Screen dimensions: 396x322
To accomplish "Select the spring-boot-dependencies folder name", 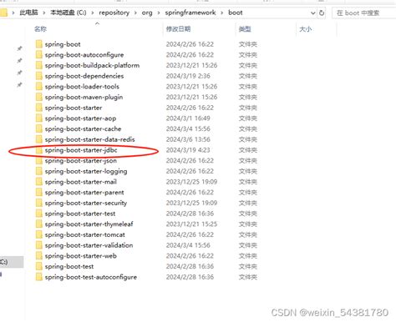I will (84, 76).
